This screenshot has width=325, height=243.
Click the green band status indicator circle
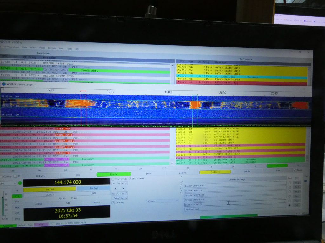[x=20, y=183]
